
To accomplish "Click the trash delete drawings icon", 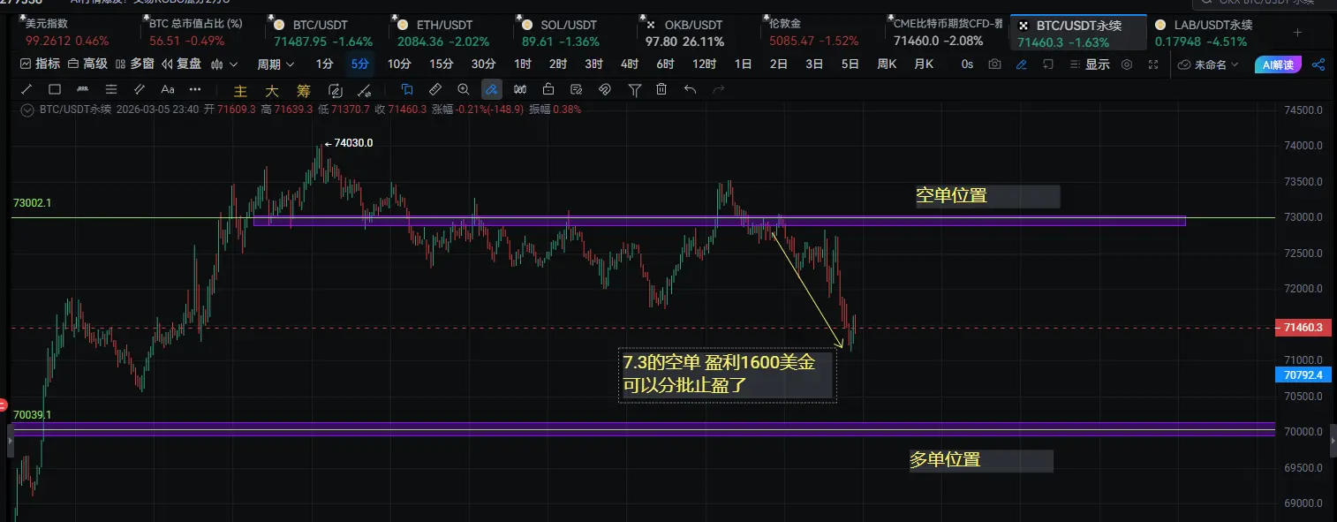I will click(x=661, y=89).
